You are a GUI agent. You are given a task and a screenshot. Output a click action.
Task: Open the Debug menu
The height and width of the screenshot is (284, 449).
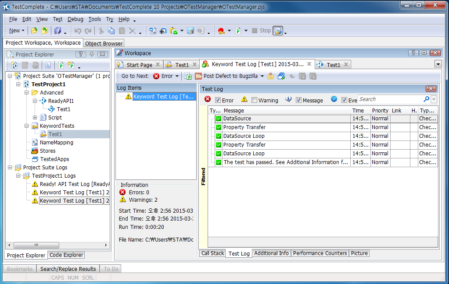75,19
